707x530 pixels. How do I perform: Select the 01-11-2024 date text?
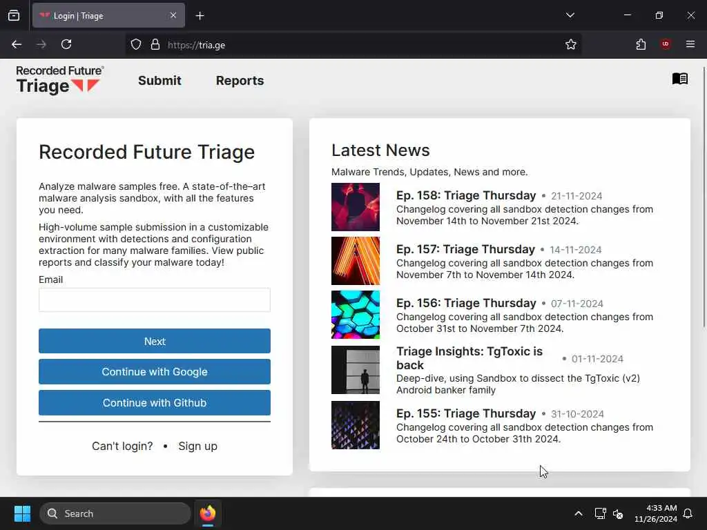[x=597, y=359]
